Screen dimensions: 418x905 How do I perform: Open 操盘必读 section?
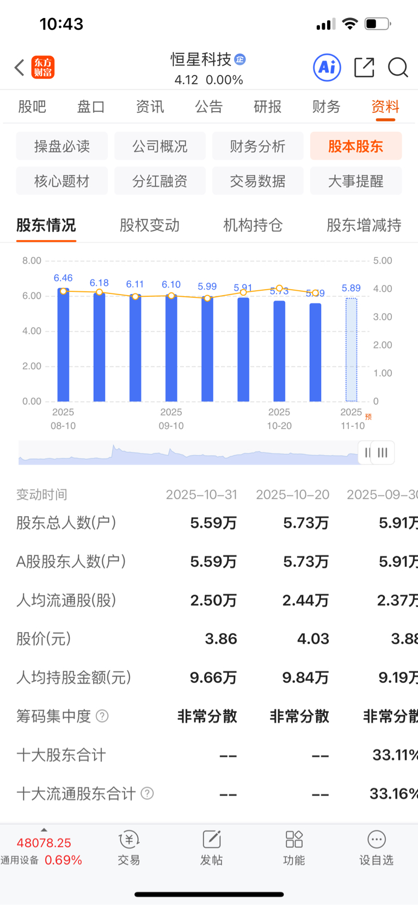click(62, 146)
